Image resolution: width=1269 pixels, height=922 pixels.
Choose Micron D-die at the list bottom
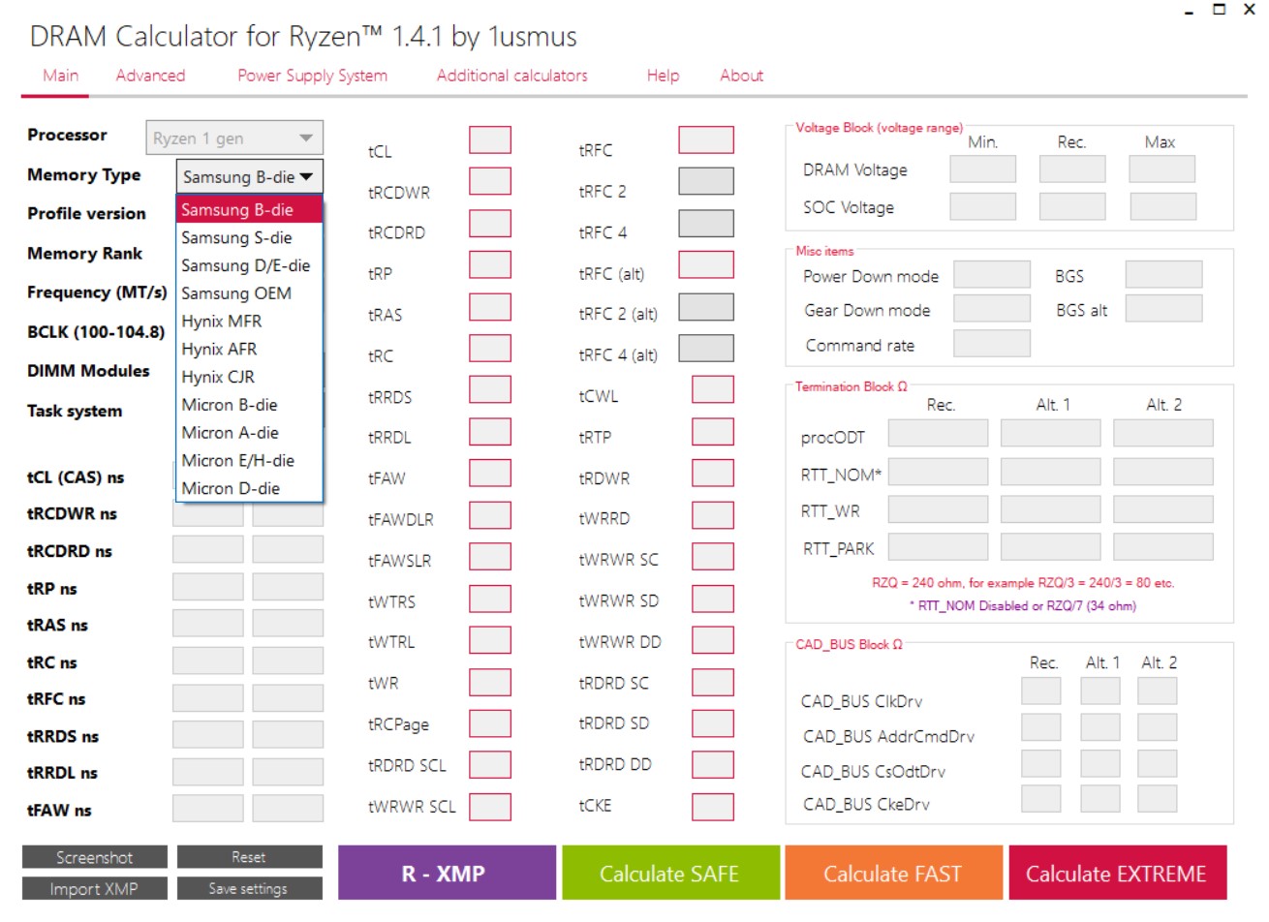tap(249, 489)
